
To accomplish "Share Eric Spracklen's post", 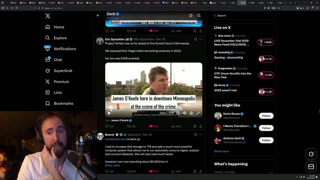I will (200, 126).
